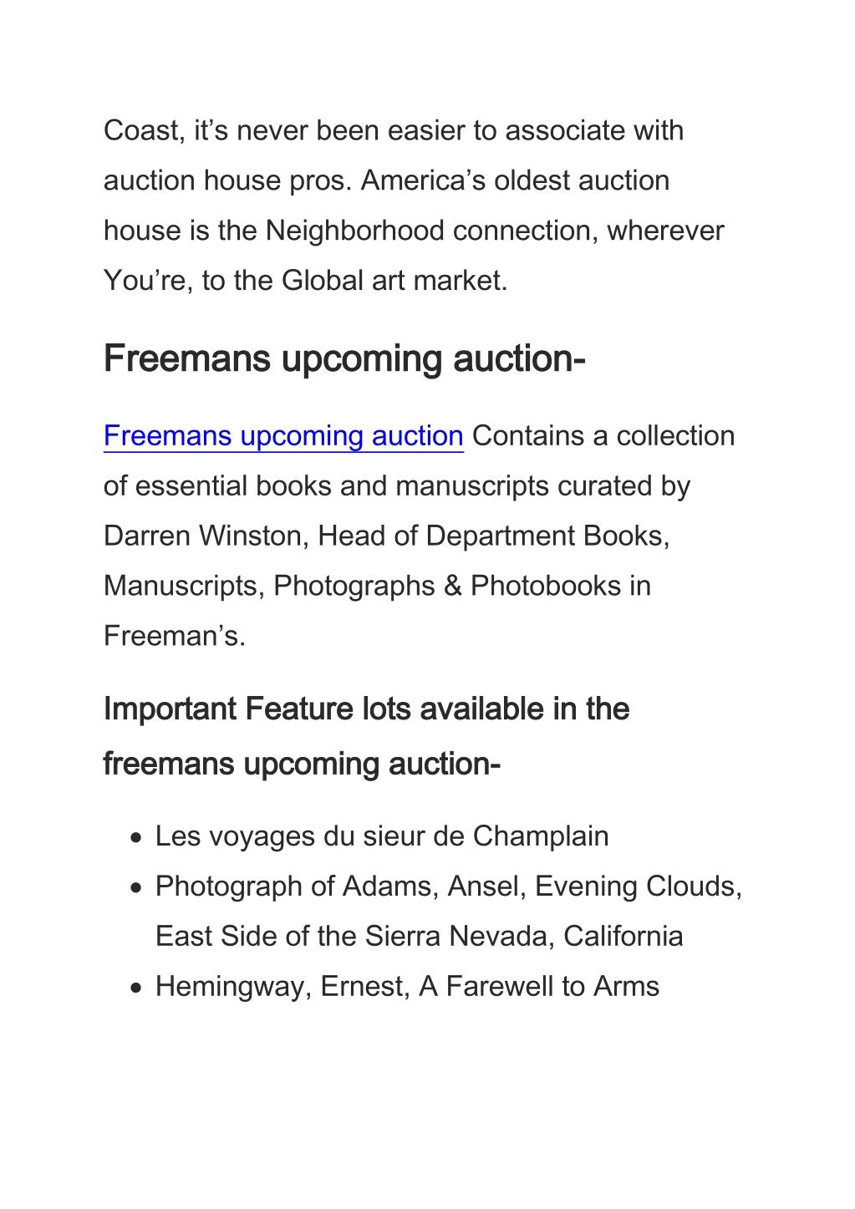
Task: Click the bullet before 'Les voyages'
Action: coord(135,838)
